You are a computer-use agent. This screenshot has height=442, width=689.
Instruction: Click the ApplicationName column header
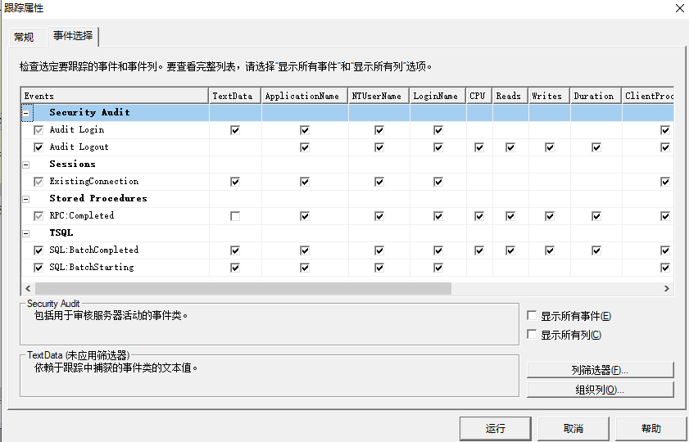click(305, 96)
